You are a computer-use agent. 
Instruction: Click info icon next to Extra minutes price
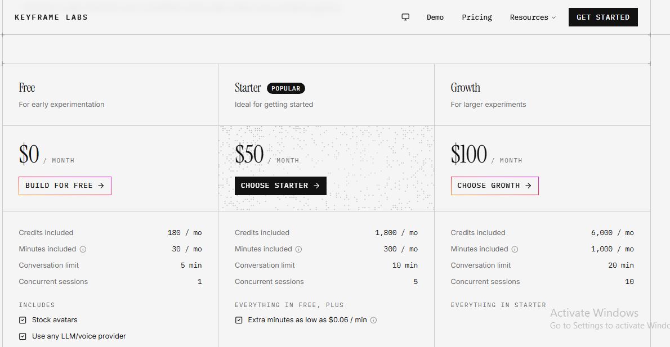click(x=373, y=320)
